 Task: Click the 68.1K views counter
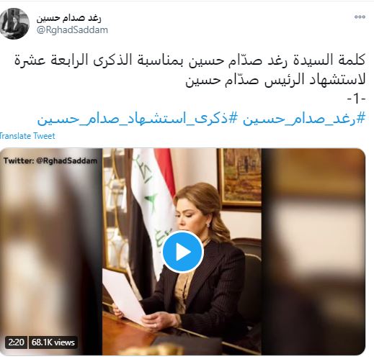tap(53, 342)
